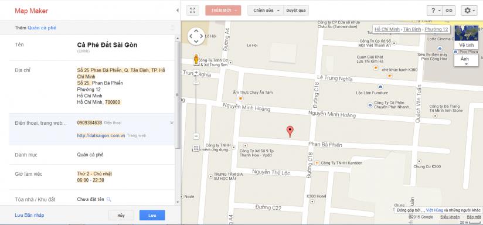
Task: Click the zoom in plus button
Action: click(x=196, y=73)
